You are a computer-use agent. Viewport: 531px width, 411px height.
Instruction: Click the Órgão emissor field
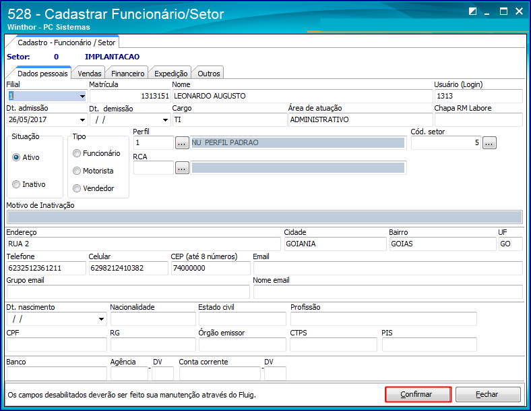(x=243, y=345)
